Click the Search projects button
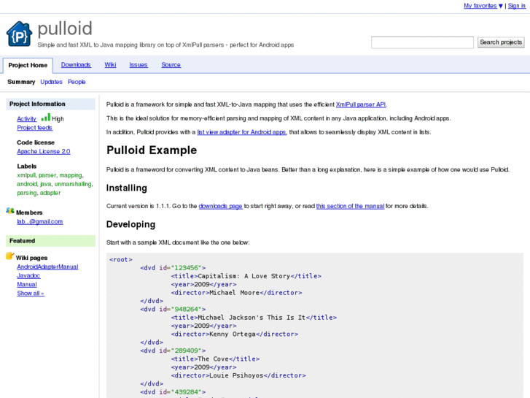This screenshot has width=530, height=398. click(x=501, y=42)
